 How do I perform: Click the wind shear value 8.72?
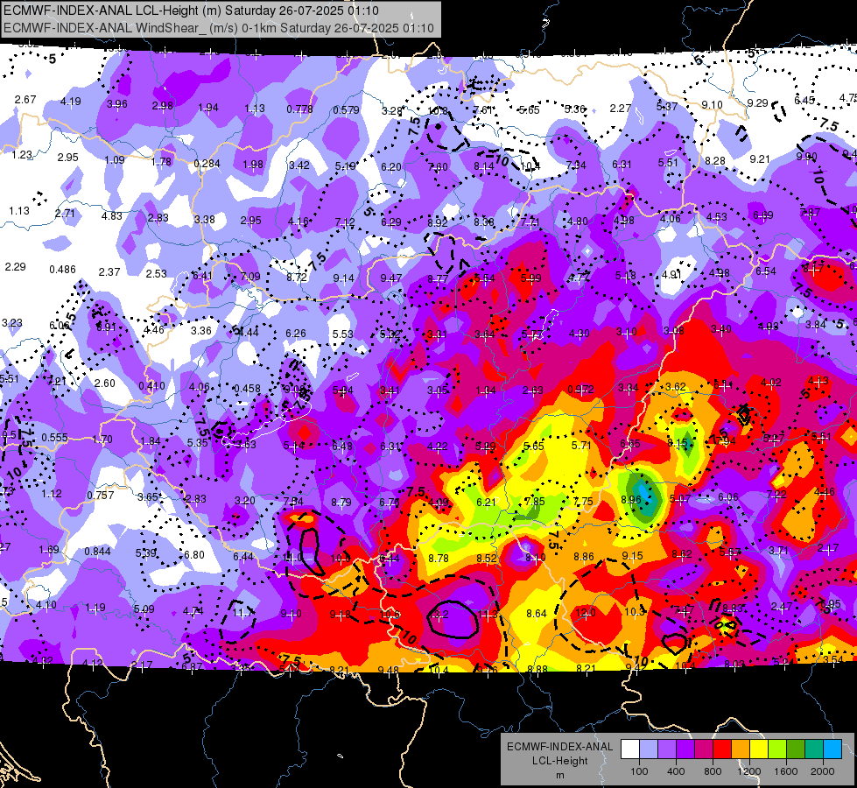click(297, 278)
